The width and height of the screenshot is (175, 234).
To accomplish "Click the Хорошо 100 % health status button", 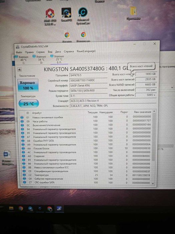I will tap(28, 85).
